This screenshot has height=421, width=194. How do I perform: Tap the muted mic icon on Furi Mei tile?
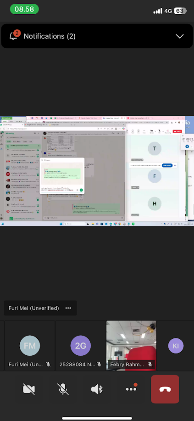click(48, 365)
